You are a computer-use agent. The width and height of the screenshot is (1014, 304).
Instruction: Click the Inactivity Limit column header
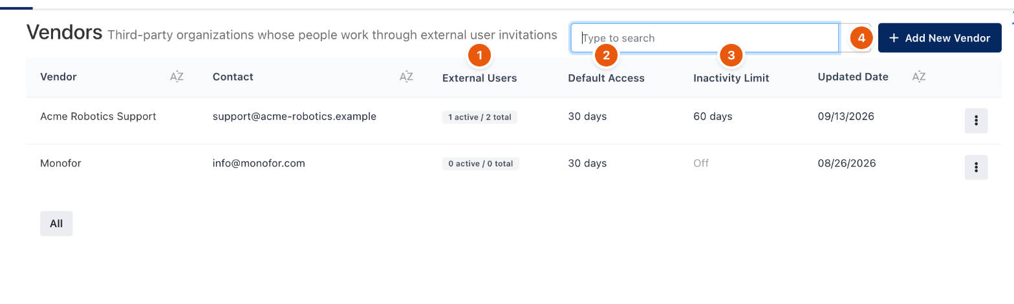click(x=731, y=78)
